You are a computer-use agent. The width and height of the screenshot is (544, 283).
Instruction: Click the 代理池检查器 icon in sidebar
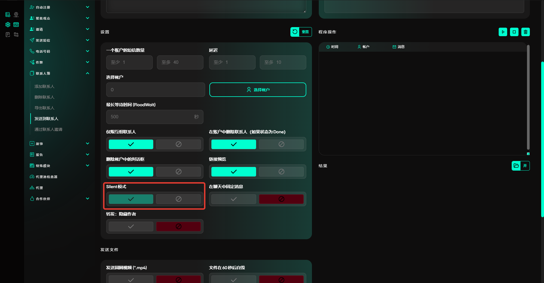coord(32,177)
